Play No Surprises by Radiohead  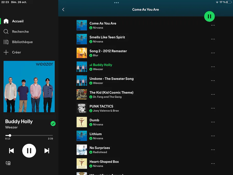coord(145,150)
